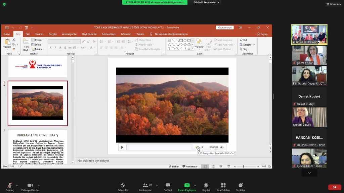Viewport: 344px width, 193px height.
Task: Click the red Çık leave button
Action: (334, 187)
